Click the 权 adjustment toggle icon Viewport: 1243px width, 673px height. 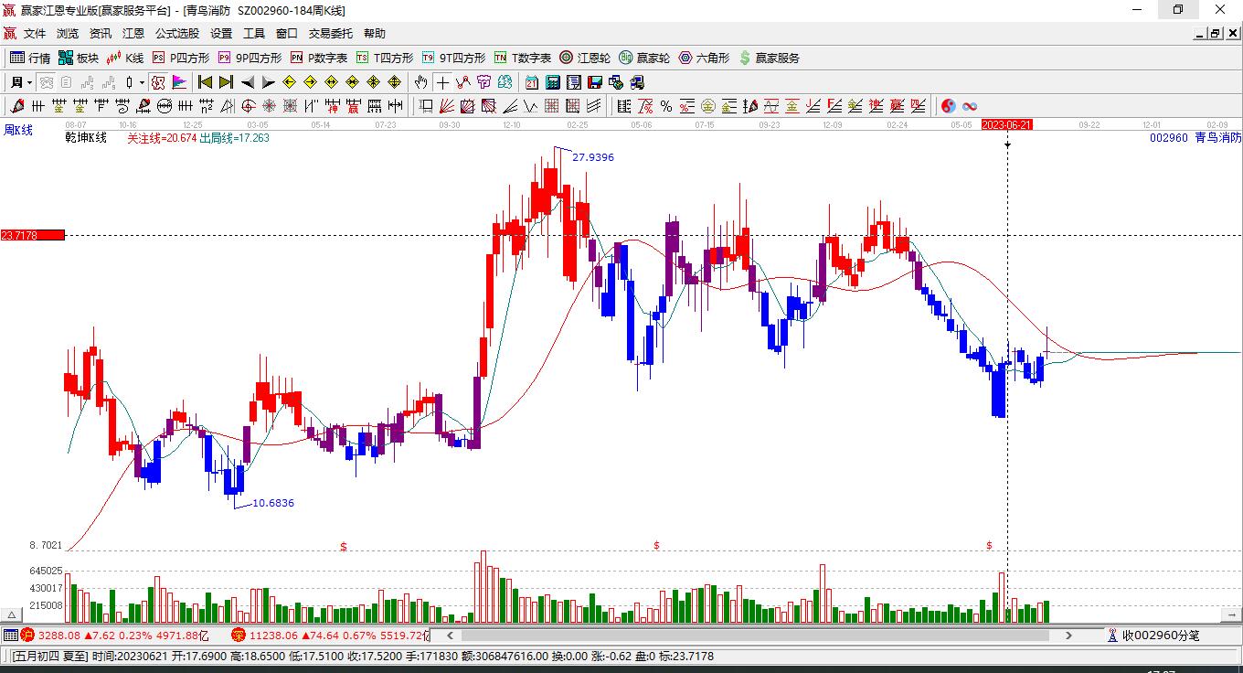coord(158,82)
